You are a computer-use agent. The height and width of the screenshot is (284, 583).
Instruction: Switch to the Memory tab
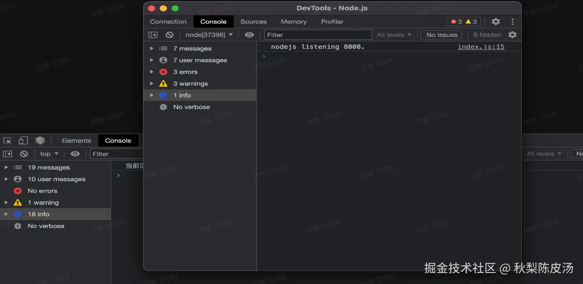(x=294, y=22)
